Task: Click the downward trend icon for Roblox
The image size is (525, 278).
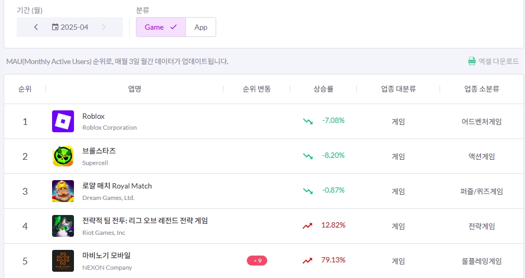Action: tap(308, 121)
